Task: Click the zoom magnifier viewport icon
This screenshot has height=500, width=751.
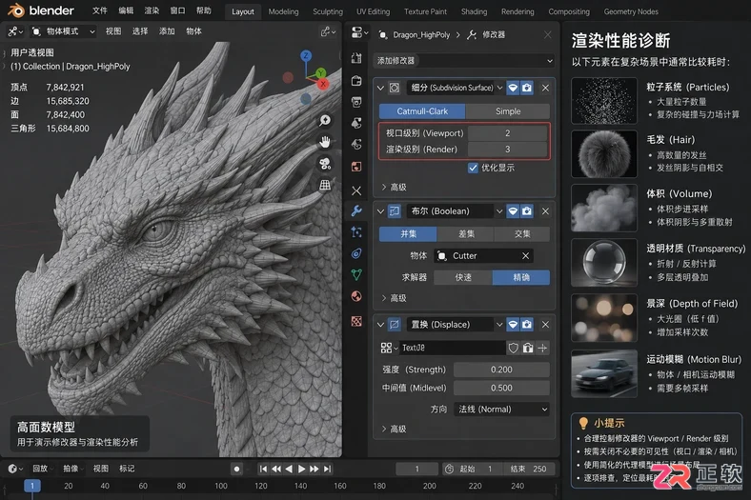Action: (x=325, y=120)
